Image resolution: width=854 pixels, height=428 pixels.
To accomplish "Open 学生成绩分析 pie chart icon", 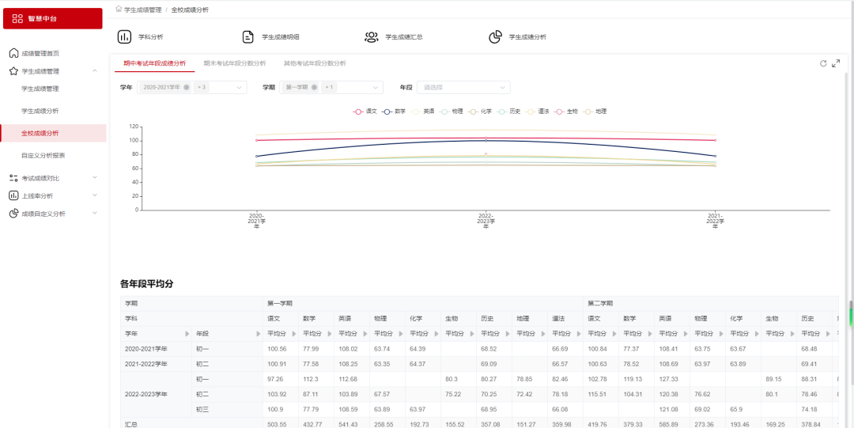I will point(496,37).
